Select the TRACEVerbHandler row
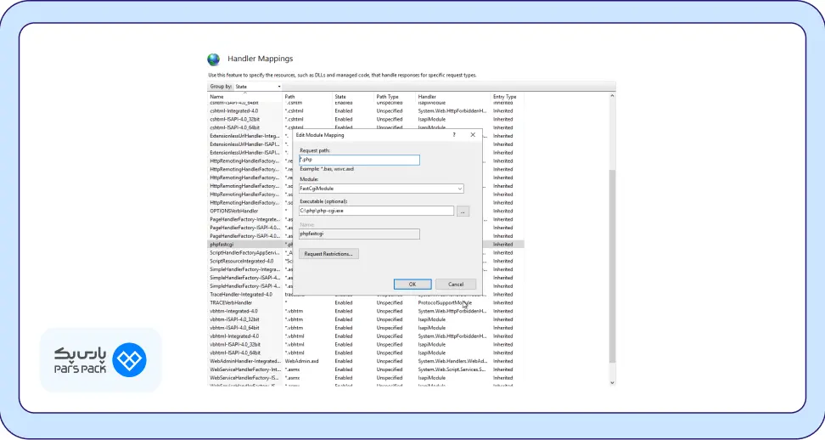 tap(366, 302)
